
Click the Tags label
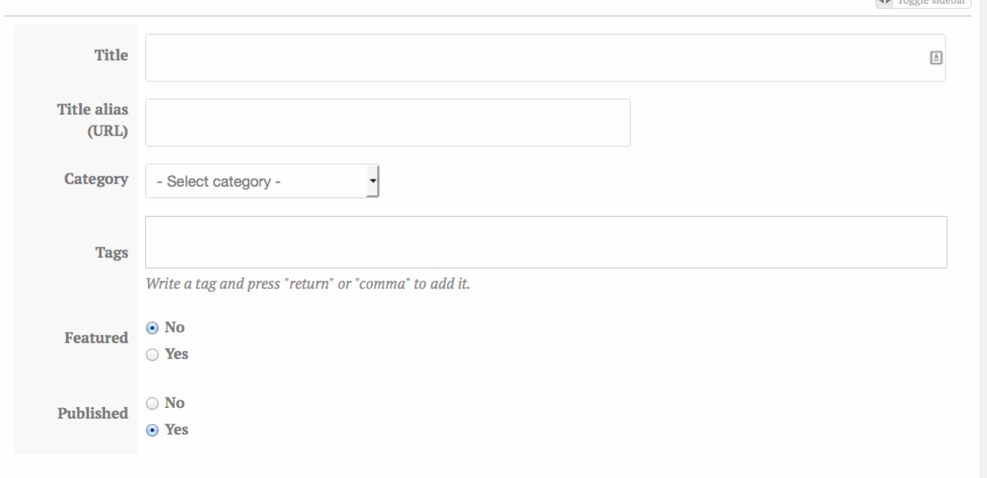tap(112, 252)
